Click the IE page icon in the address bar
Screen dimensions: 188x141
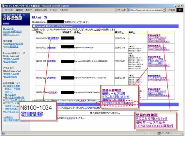pos(129,10)
